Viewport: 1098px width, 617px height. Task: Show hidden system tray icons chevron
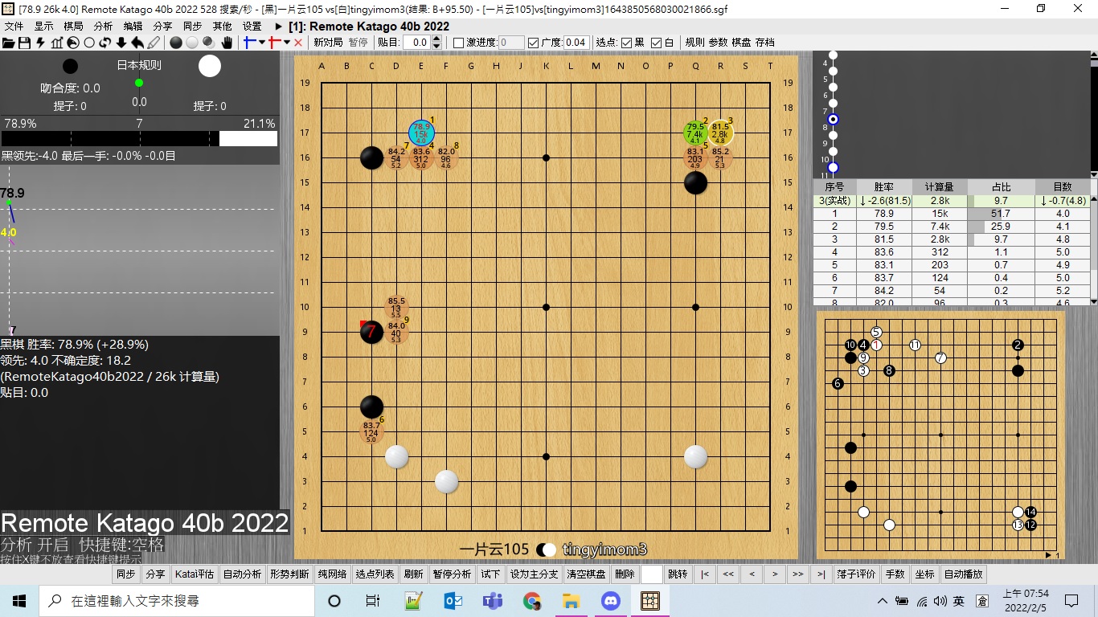pyautogui.click(x=882, y=600)
